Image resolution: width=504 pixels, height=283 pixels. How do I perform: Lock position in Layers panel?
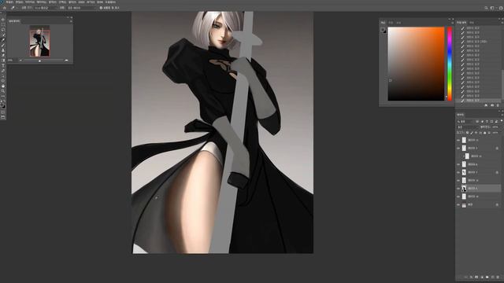[476, 133]
